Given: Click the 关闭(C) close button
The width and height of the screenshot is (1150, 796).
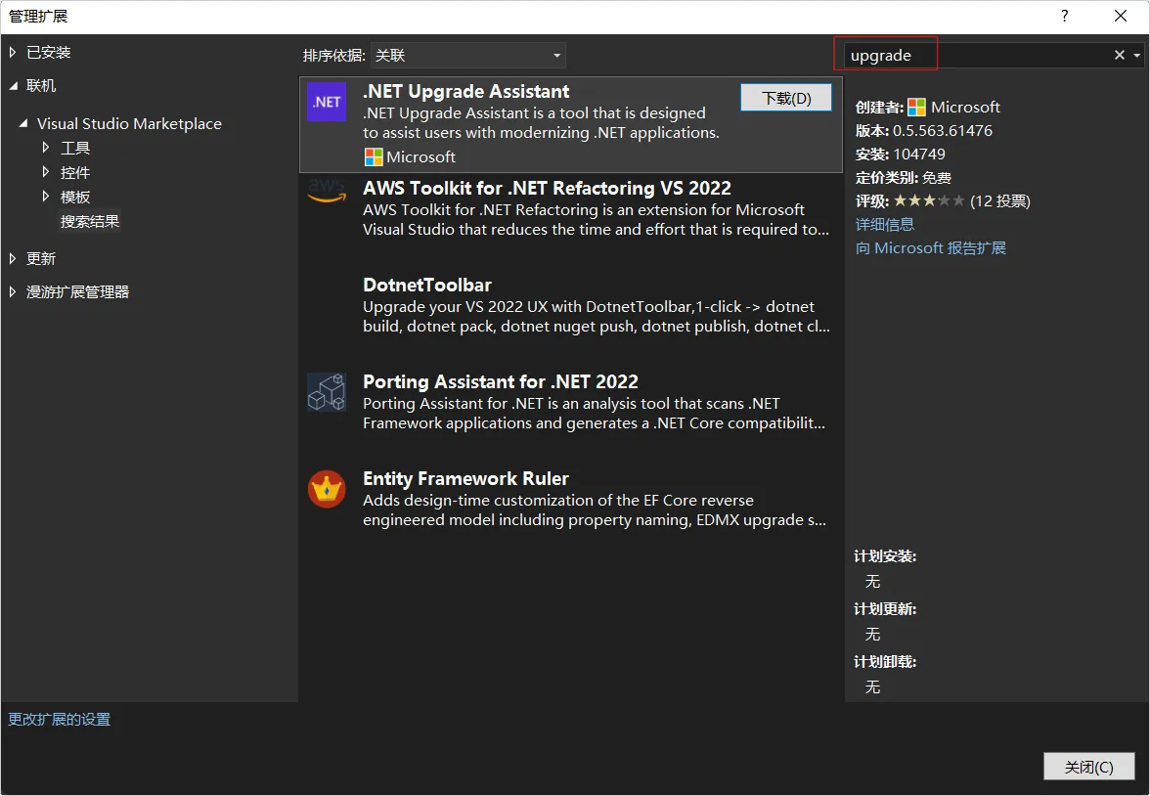Looking at the screenshot, I should tap(1088, 767).
